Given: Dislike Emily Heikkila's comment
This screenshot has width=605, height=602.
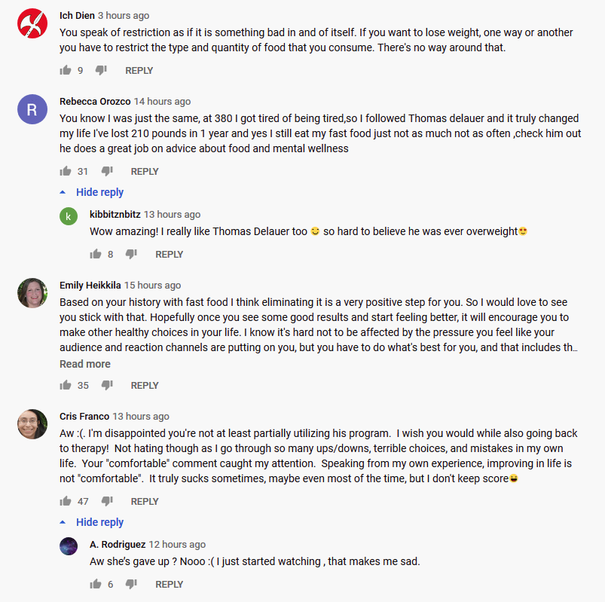Looking at the screenshot, I should [107, 385].
